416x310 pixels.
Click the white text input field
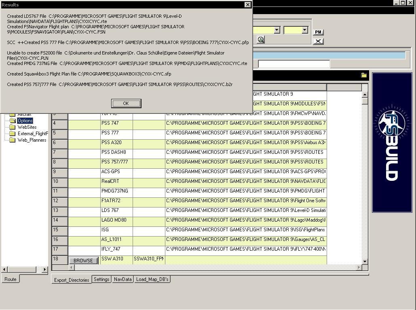[x=294, y=64]
